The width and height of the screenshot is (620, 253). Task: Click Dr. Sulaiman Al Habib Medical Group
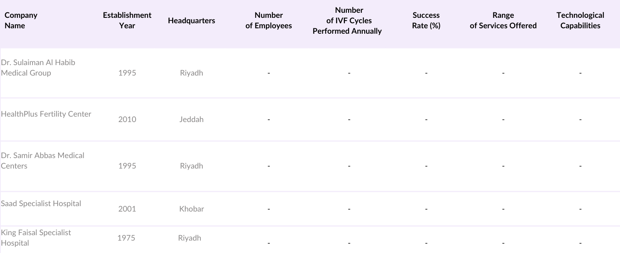tap(38, 68)
